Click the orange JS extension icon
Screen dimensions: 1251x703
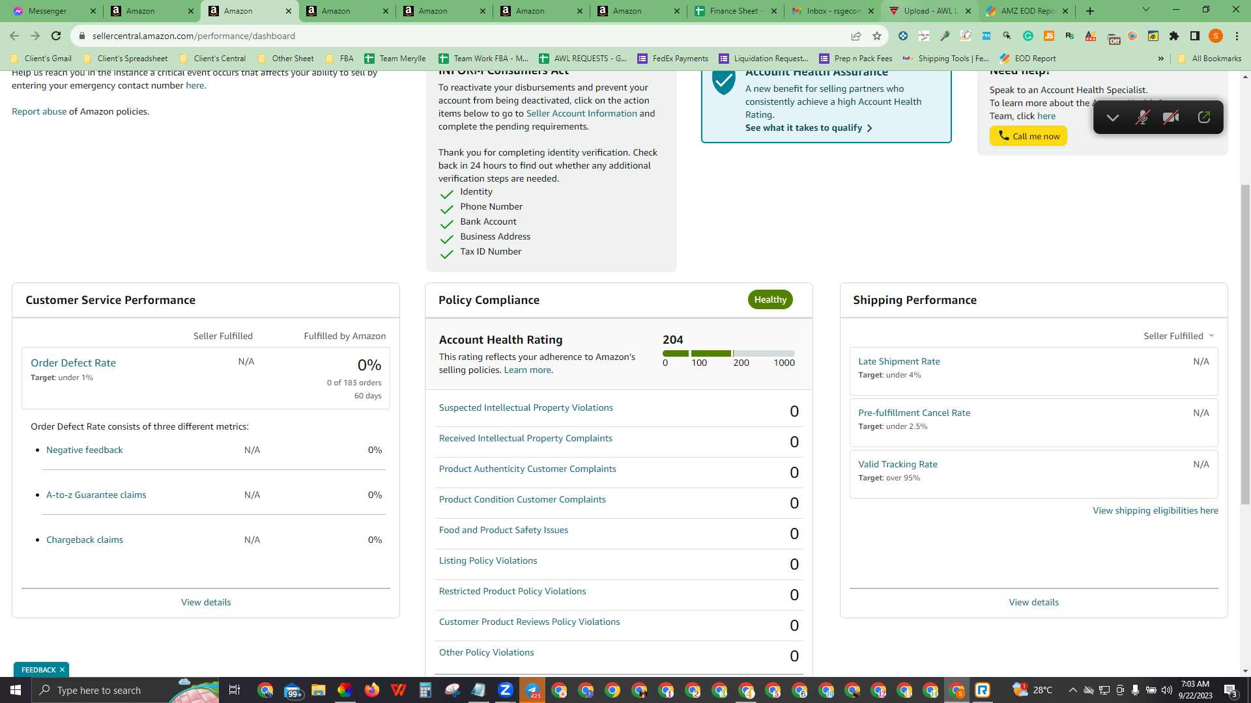pyautogui.click(x=1049, y=36)
